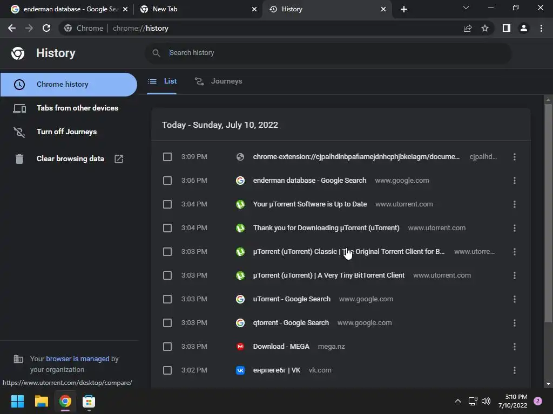Open actions menu for Your µTorrent Software is Up to Date

pyautogui.click(x=515, y=204)
